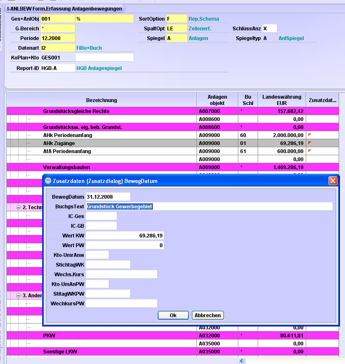The image size is (345, 364).
Task: Click the teal Anlagen label beside Spiegel
Action: (x=199, y=38)
